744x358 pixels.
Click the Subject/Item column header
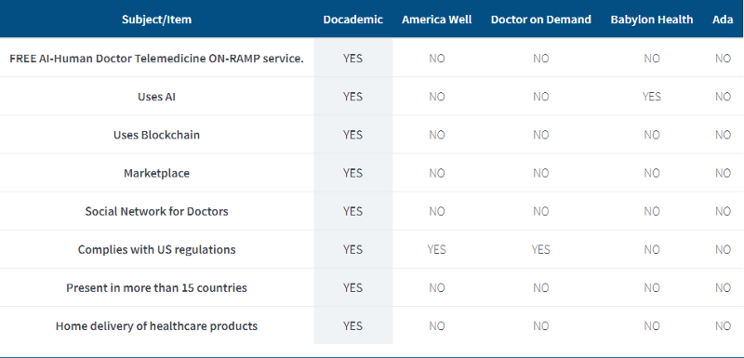[156, 20]
